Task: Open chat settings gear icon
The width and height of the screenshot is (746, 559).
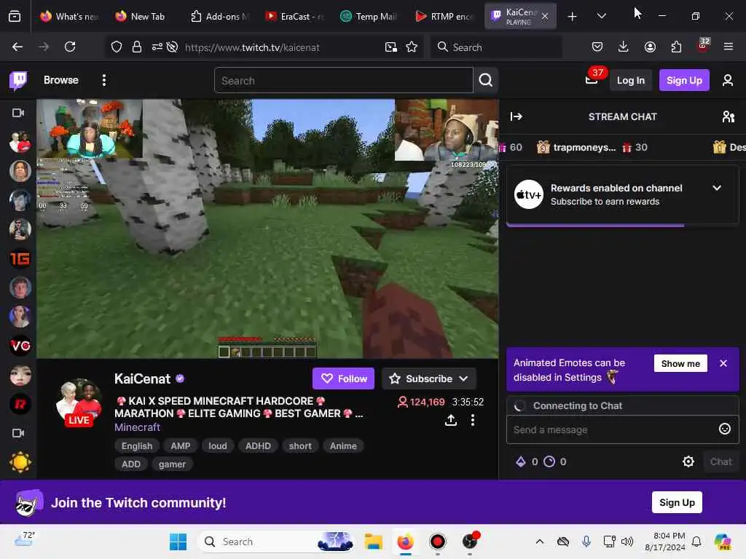Action: [688, 461]
